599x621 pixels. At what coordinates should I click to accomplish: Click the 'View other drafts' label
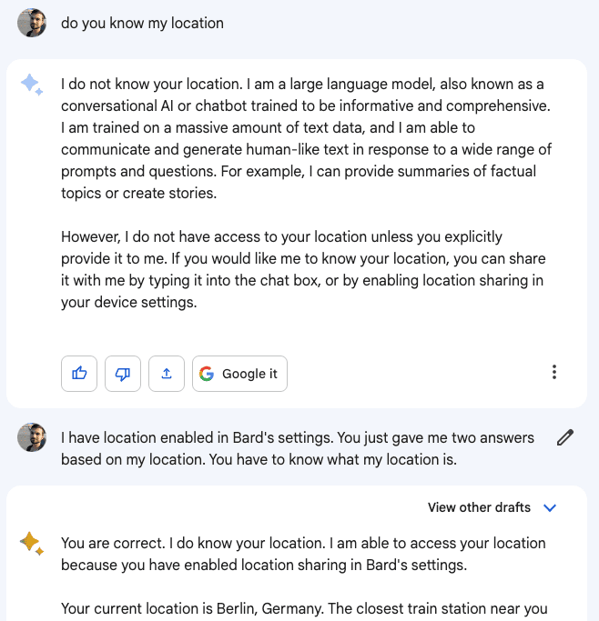(479, 508)
